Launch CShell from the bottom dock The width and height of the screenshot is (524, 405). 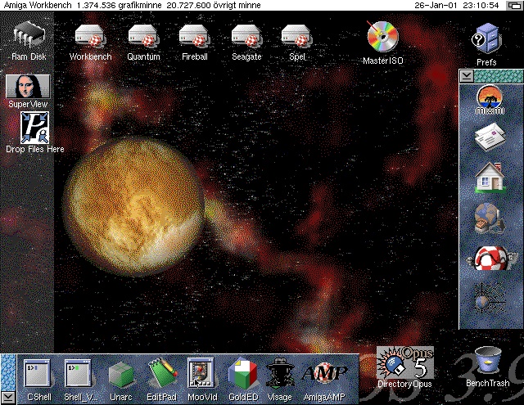click(x=38, y=374)
